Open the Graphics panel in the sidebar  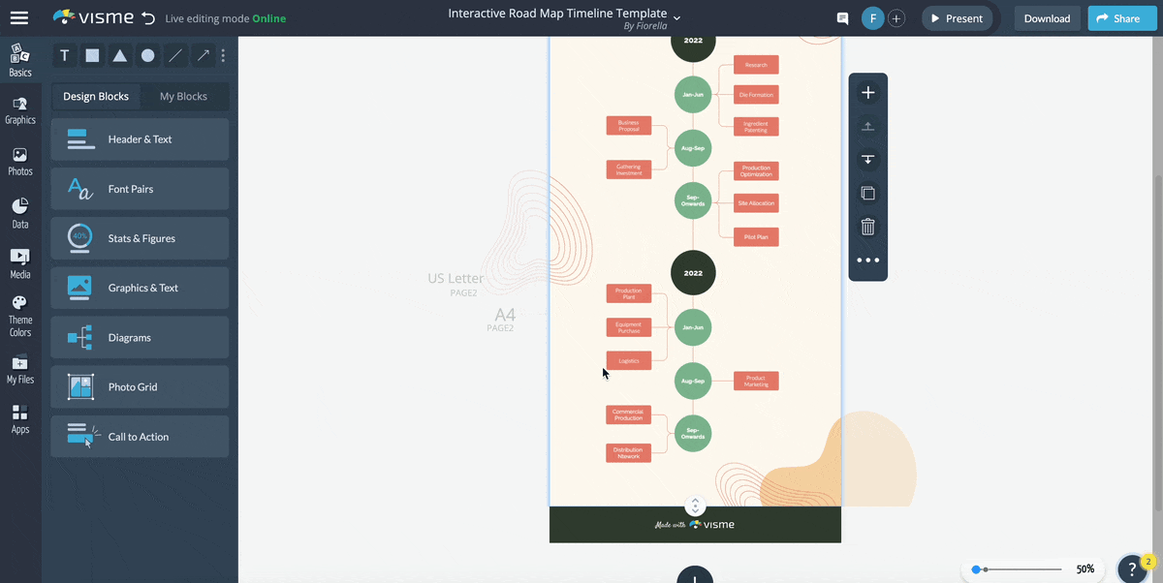click(x=20, y=110)
